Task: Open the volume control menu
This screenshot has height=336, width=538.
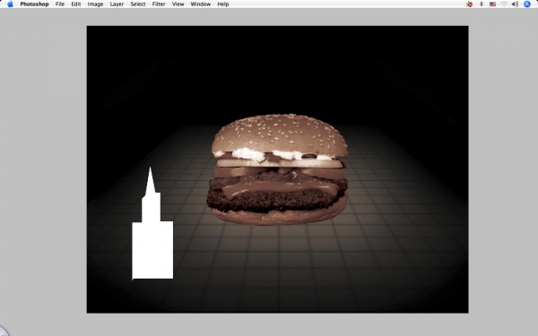Action: coord(515,4)
